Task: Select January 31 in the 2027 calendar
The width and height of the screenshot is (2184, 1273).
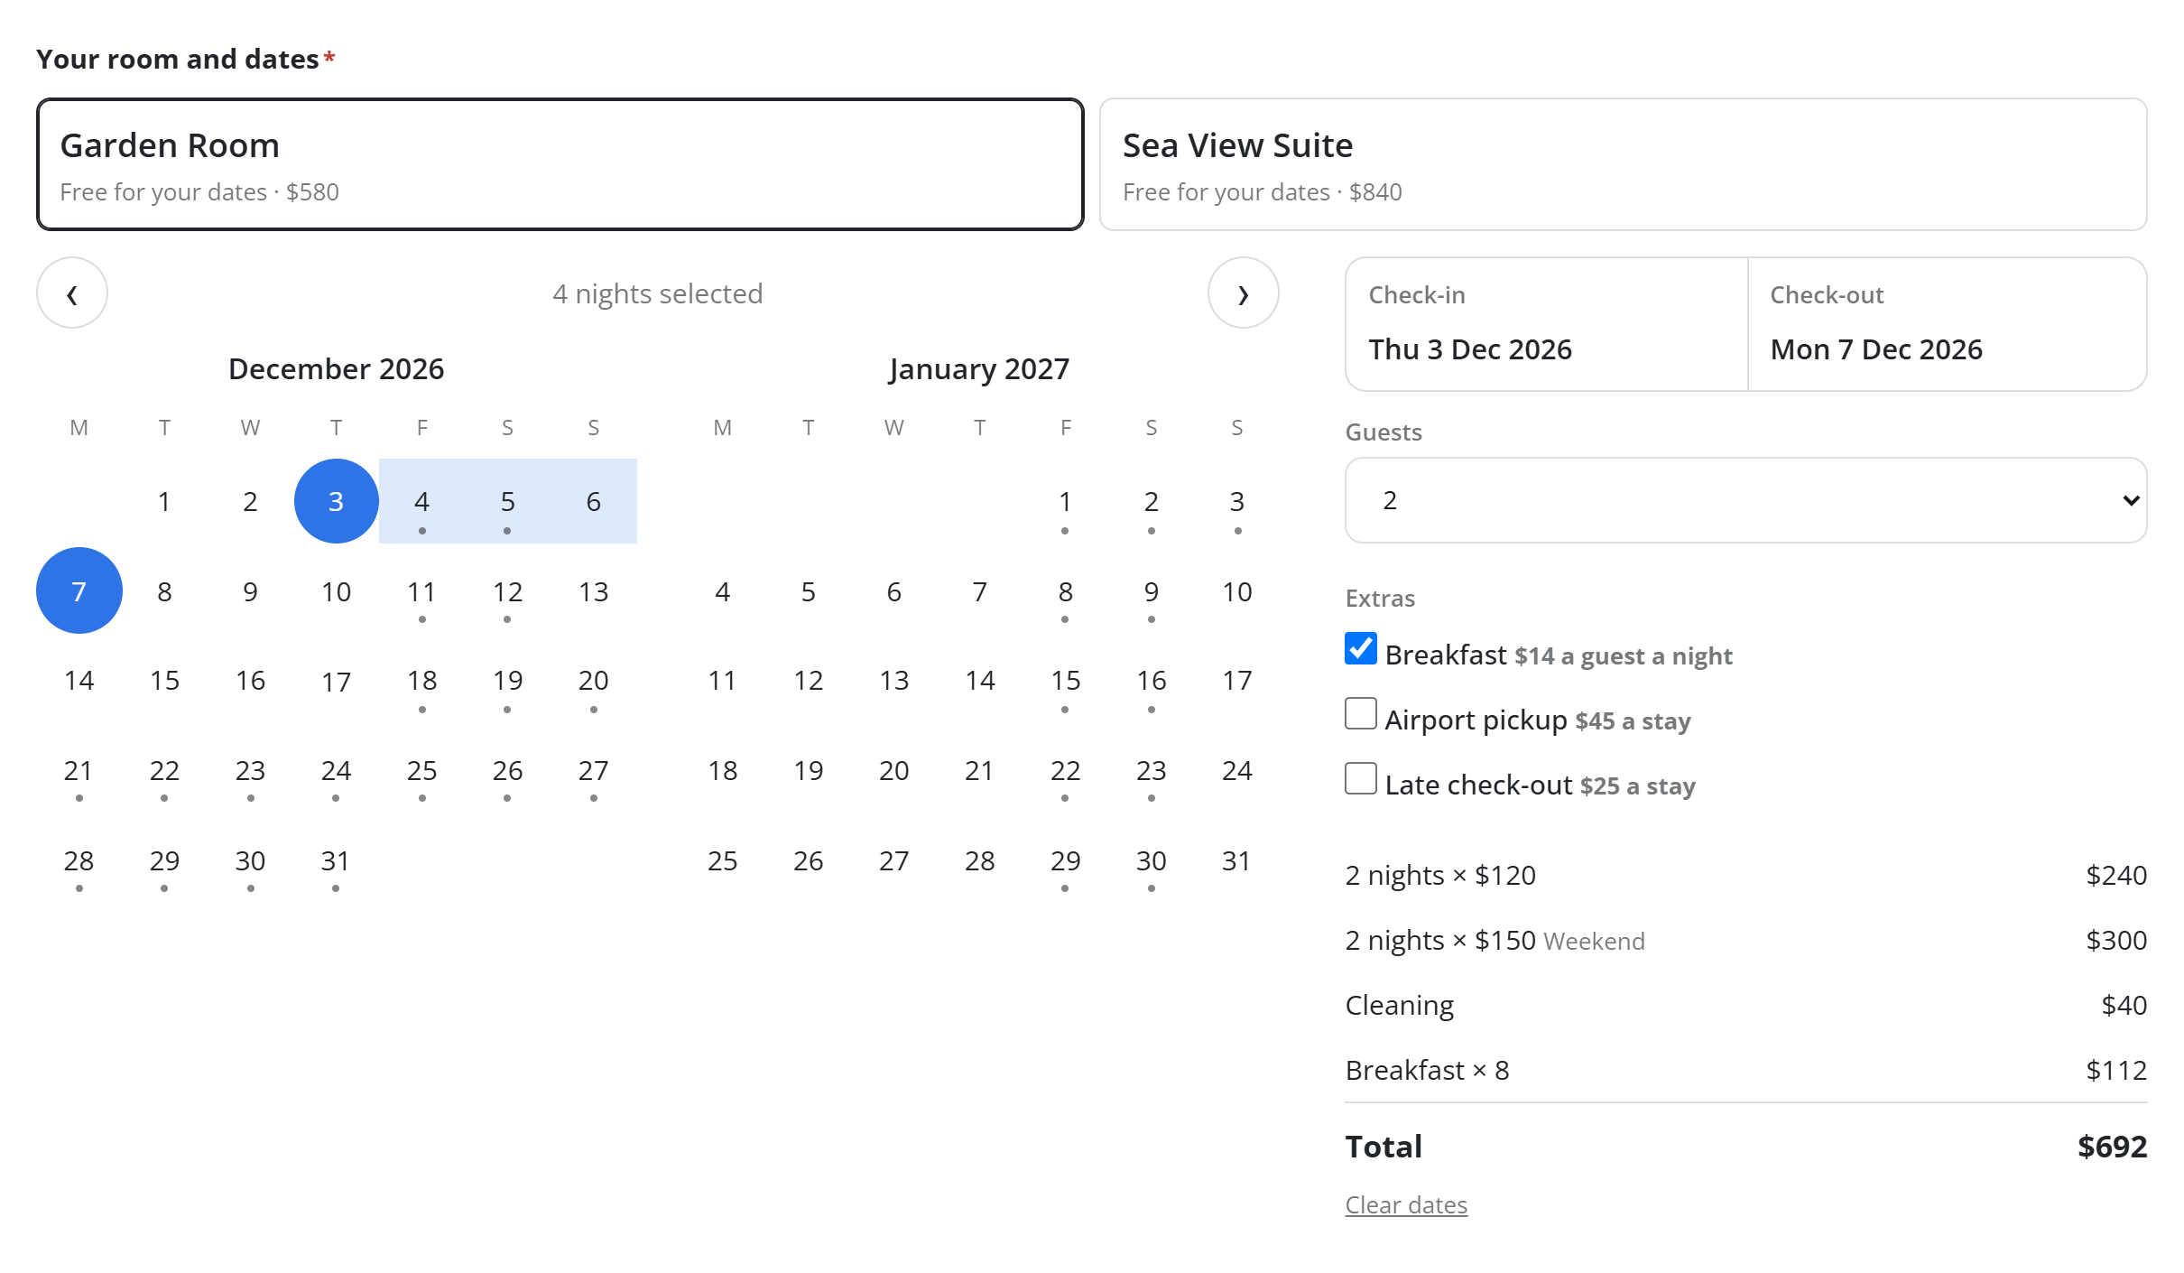Action: click(x=1237, y=861)
